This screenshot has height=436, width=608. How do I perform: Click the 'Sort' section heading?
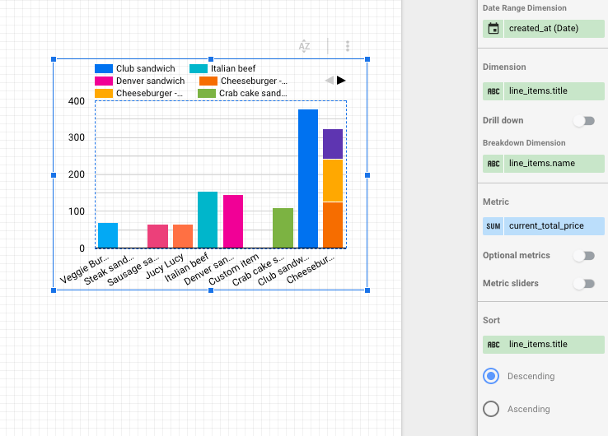click(x=491, y=320)
